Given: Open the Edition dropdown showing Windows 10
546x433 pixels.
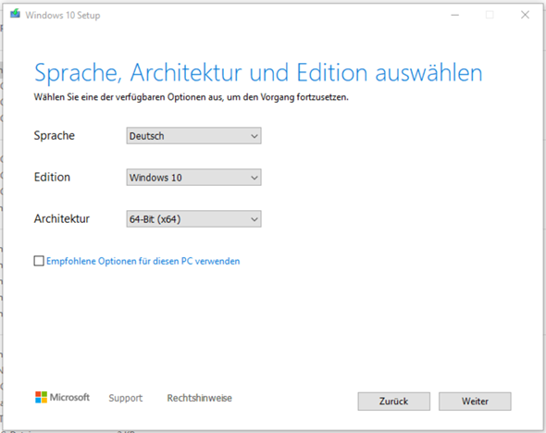Looking at the screenshot, I should click(193, 177).
